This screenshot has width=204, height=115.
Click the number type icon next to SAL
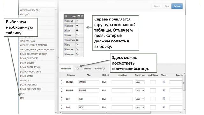[x=77, y=45]
